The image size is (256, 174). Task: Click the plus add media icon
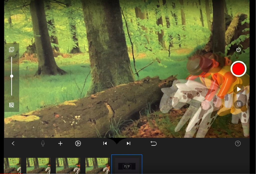[60, 143]
